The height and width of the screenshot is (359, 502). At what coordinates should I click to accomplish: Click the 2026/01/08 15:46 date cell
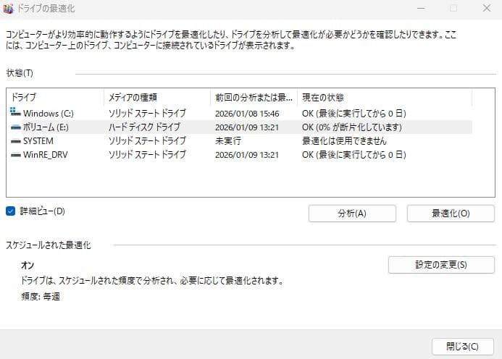[x=247, y=114]
